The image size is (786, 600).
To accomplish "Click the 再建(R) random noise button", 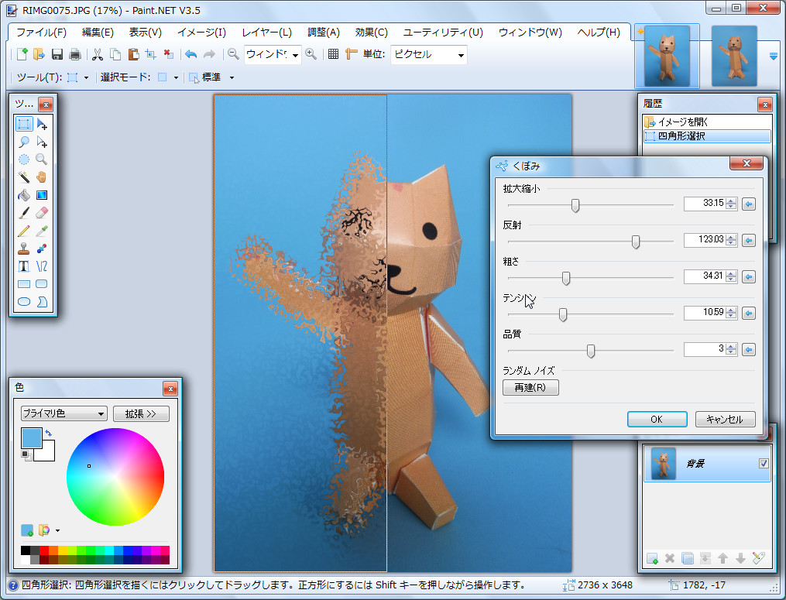I will [530, 387].
